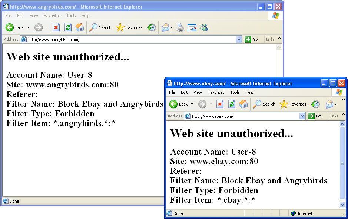
Task: Click Go button in angrybirds window
Action: click(251, 39)
